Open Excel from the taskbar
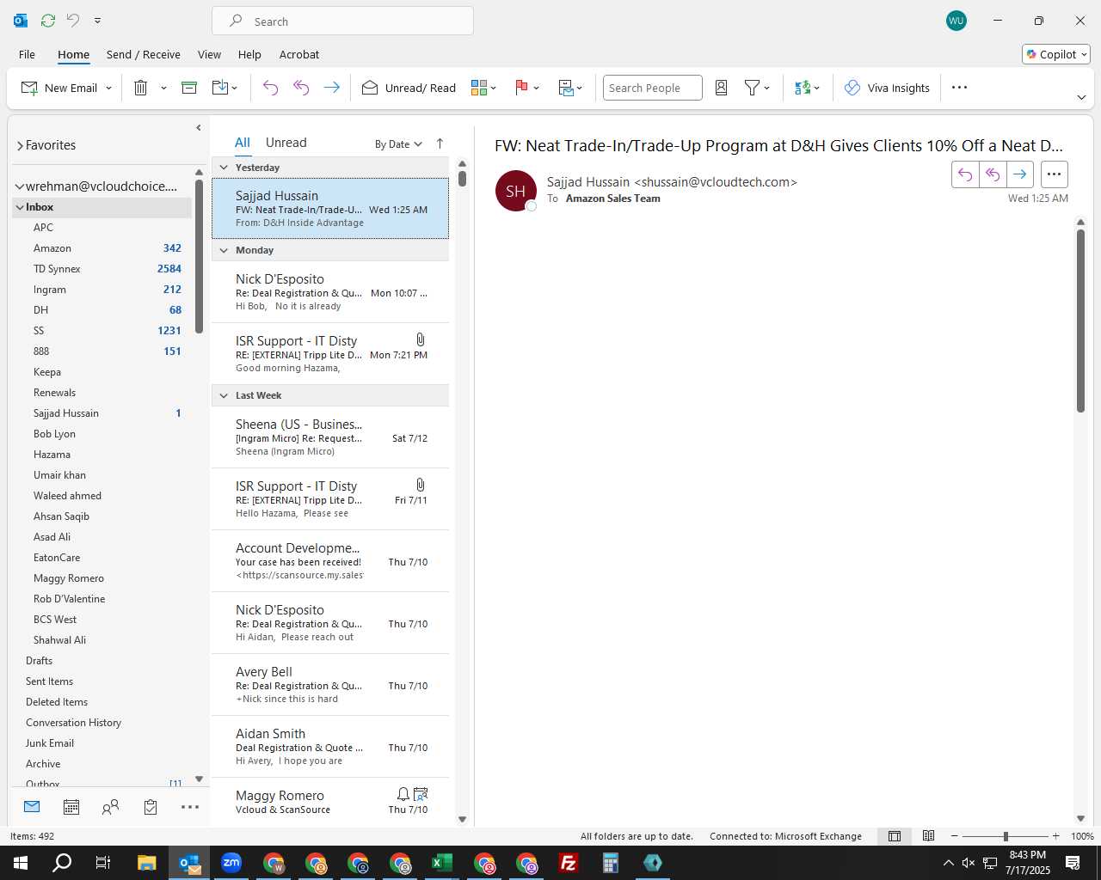Screen dimensions: 1101x880 tap(442, 863)
